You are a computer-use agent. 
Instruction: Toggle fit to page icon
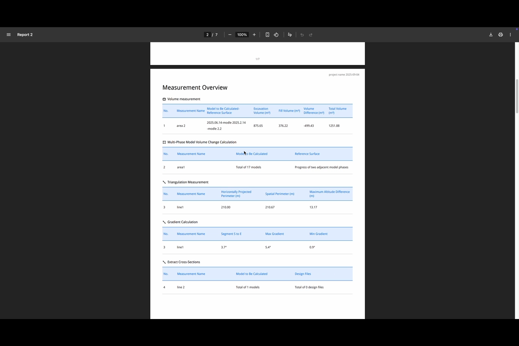pyautogui.click(x=267, y=35)
